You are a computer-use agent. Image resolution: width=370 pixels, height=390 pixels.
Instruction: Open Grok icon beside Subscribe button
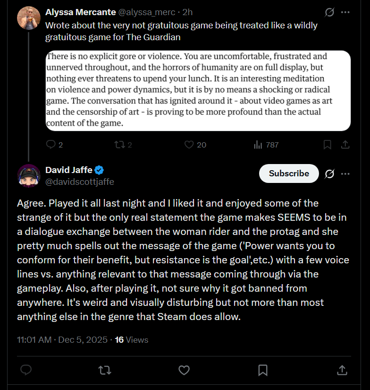click(329, 173)
